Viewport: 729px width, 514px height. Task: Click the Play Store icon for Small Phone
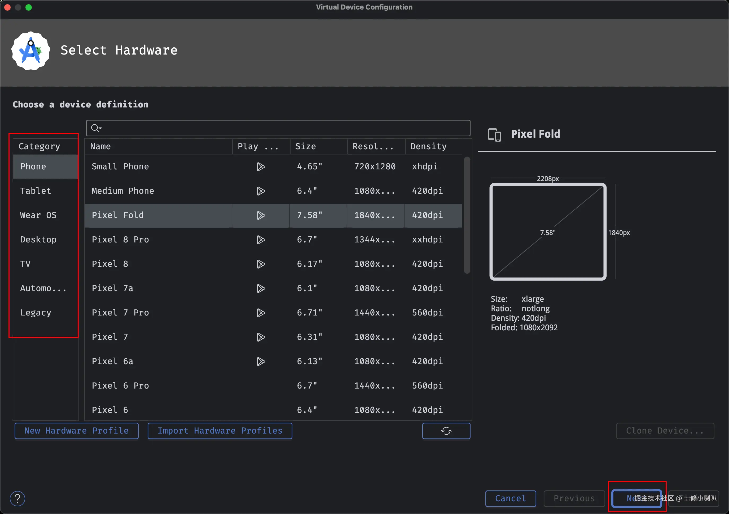tap(261, 166)
